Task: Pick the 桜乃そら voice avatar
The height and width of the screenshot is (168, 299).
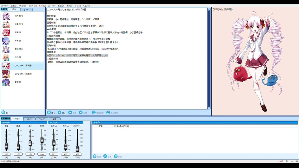Action: 6,57
